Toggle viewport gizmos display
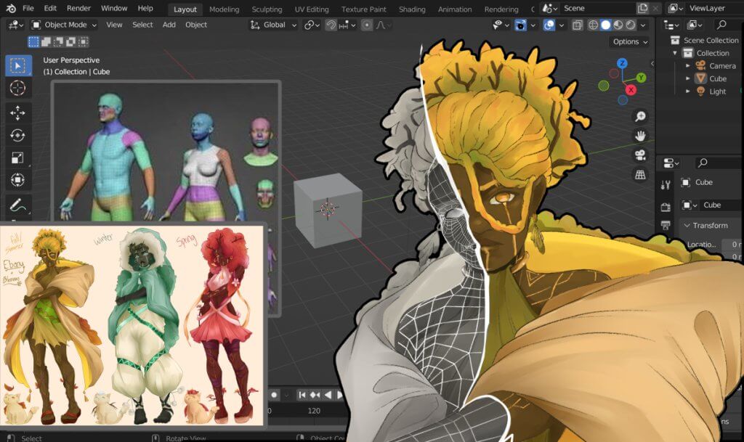744x442 pixels. click(x=520, y=25)
